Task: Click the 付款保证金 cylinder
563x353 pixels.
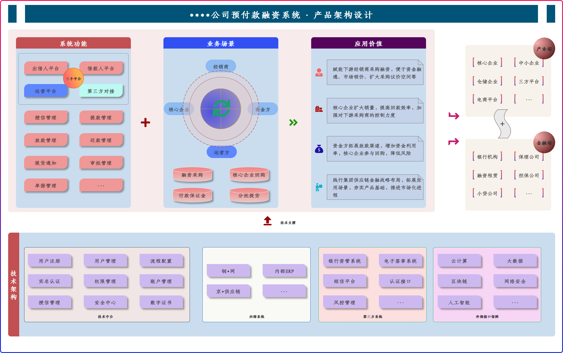Action: tap(192, 195)
